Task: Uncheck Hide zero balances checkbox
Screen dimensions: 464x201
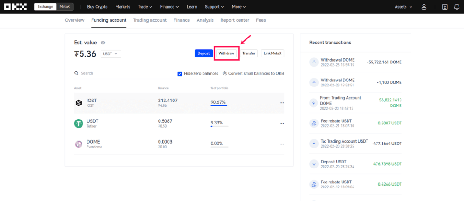Action: click(x=179, y=74)
